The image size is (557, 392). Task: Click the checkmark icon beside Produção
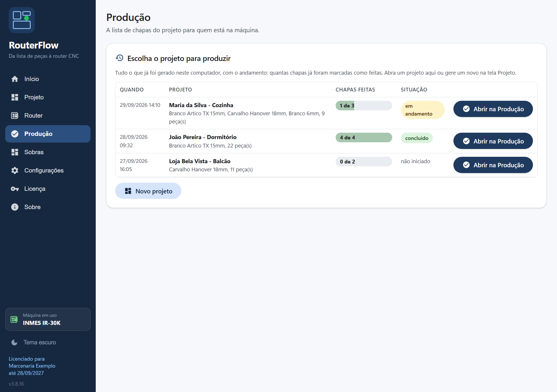pos(15,134)
